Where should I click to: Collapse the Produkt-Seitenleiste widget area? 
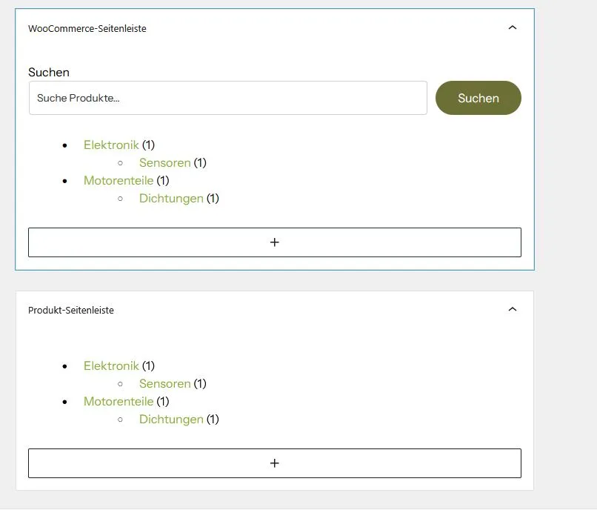513,309
